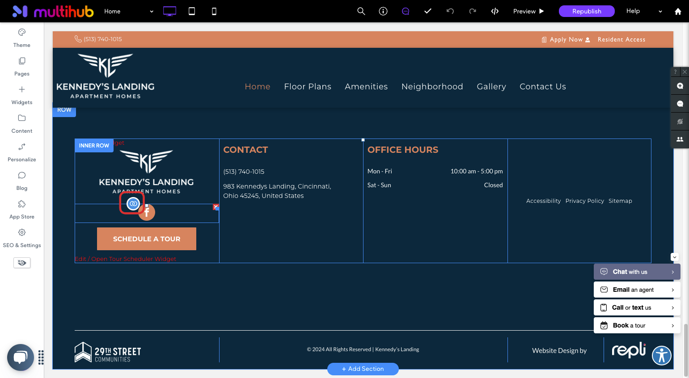
Task: Click the vertical page scrollbar
Action: point(686,350)
